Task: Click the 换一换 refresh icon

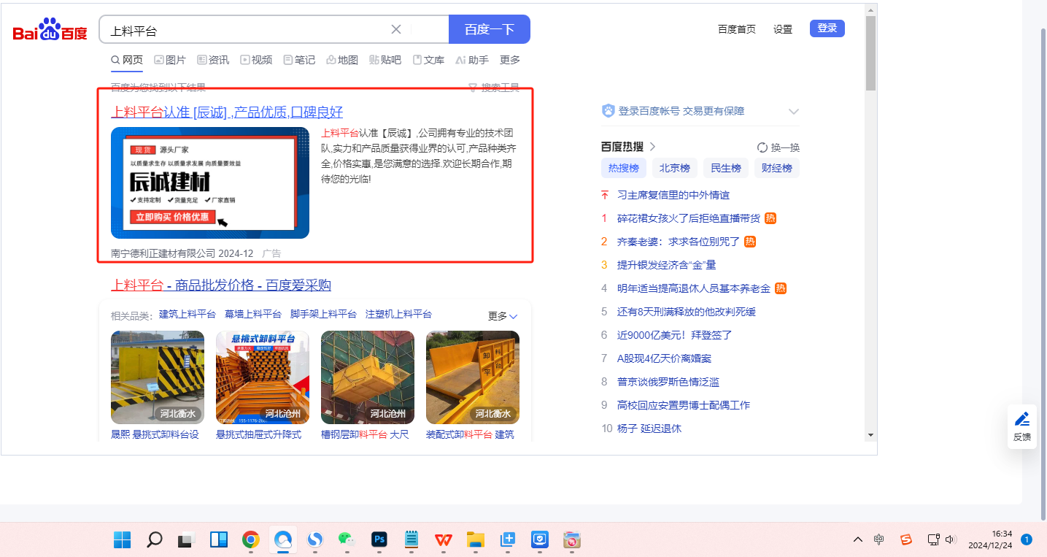Action: pyautogui.click(x=762, y=147)
